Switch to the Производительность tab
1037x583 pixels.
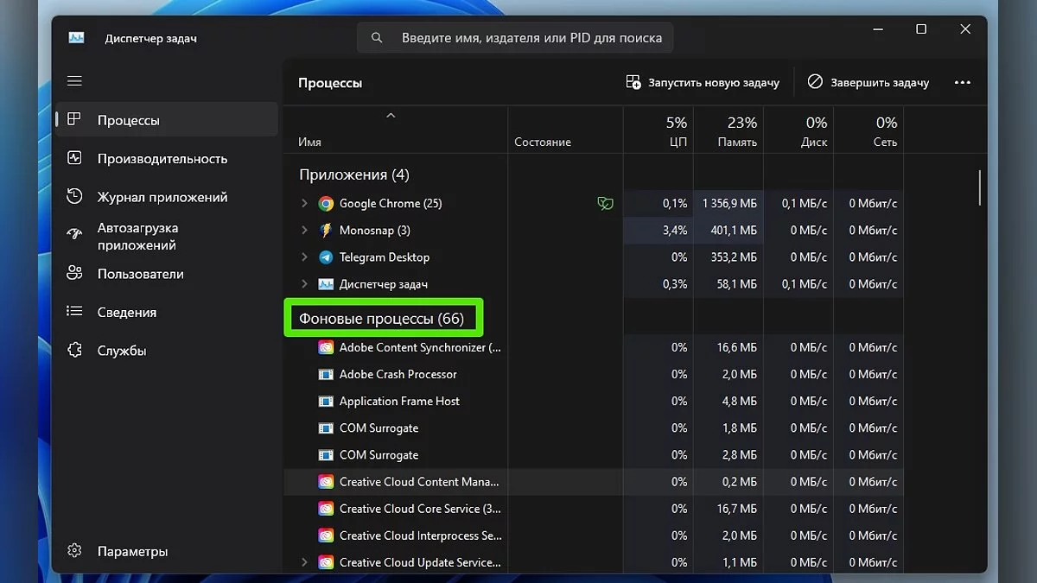pos(162,159)
